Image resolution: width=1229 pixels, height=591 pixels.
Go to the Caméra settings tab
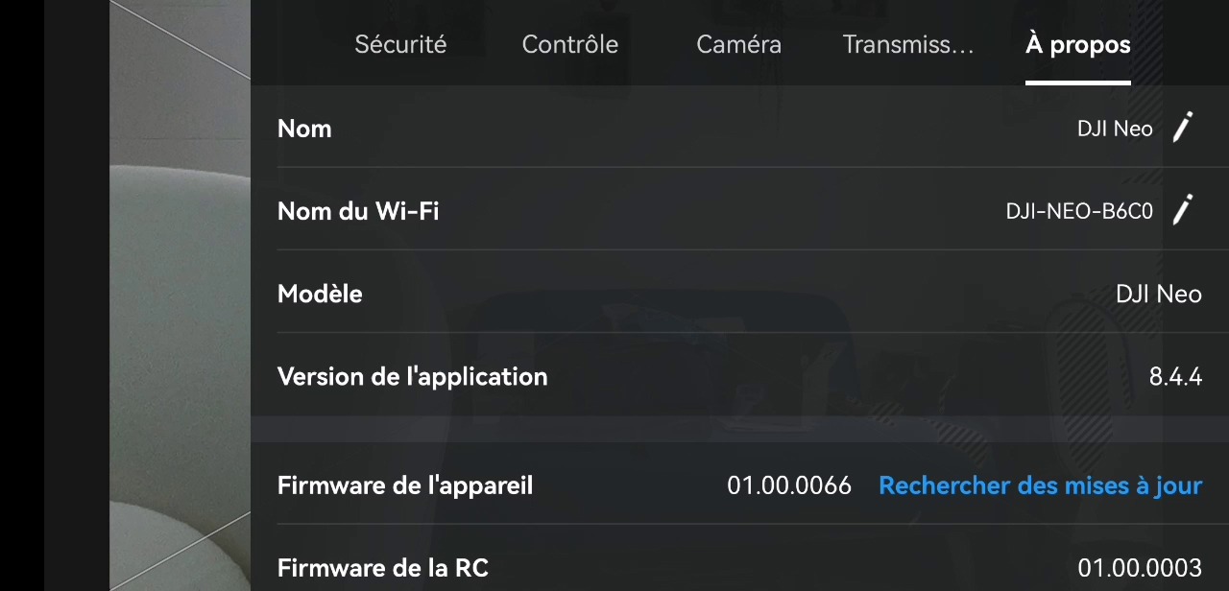point(738,44)
